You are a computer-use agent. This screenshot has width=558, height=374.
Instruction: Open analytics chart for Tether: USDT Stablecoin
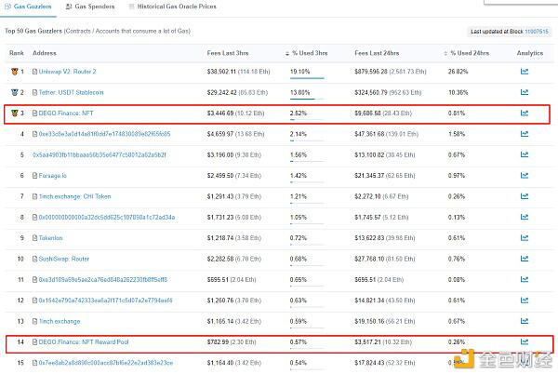pos(525,92)
